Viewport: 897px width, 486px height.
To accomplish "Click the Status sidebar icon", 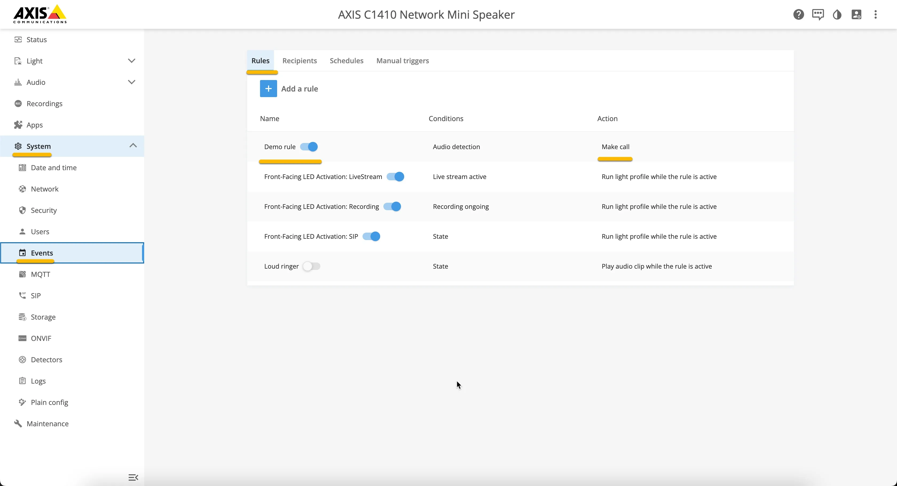I will pyautogui.click(x=18, y=39).
